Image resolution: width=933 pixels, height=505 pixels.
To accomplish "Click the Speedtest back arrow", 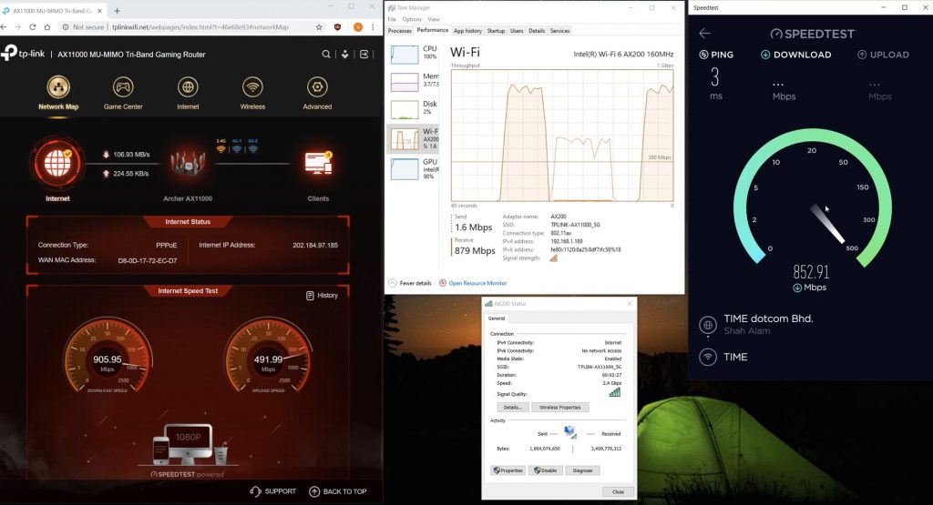I will 704,34.
